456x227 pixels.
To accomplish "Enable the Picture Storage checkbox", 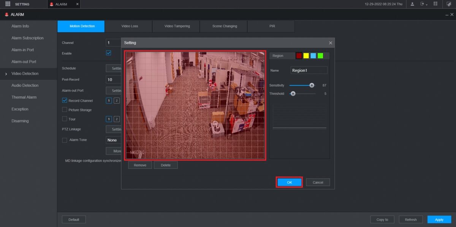I will [65, 110].
